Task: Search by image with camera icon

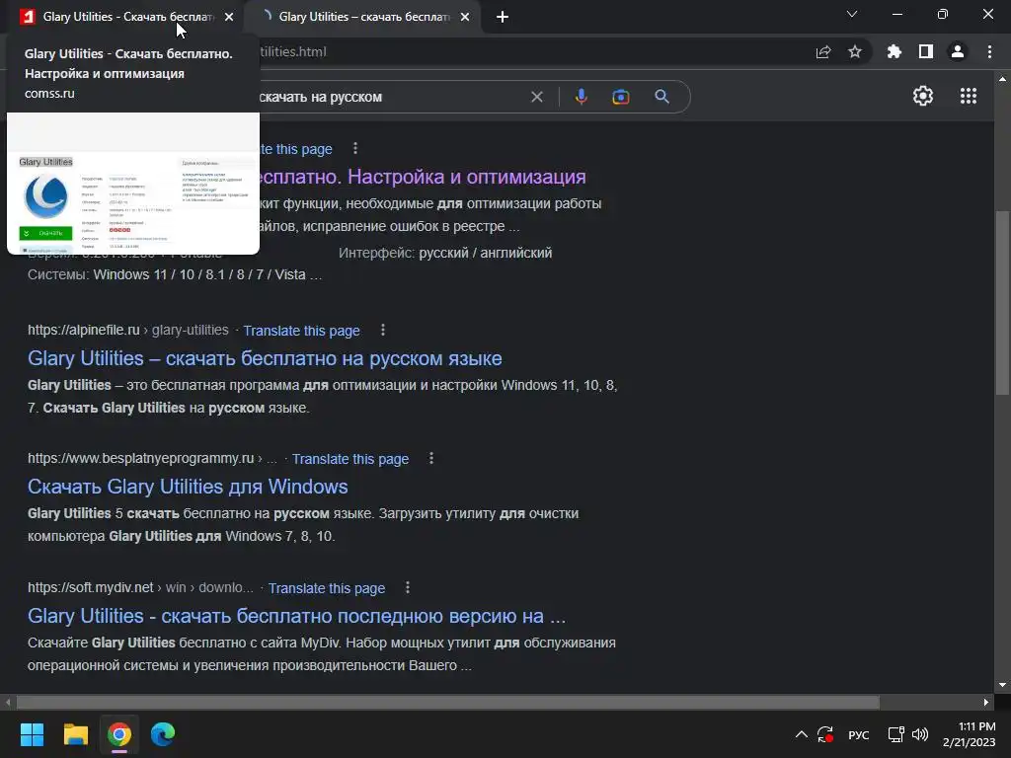Action: pyautogui.click(x=621, y=97)
